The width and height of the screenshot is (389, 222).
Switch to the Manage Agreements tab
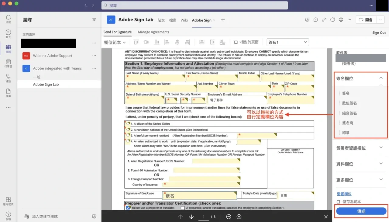pyautogui.click(x=153, y=32)
